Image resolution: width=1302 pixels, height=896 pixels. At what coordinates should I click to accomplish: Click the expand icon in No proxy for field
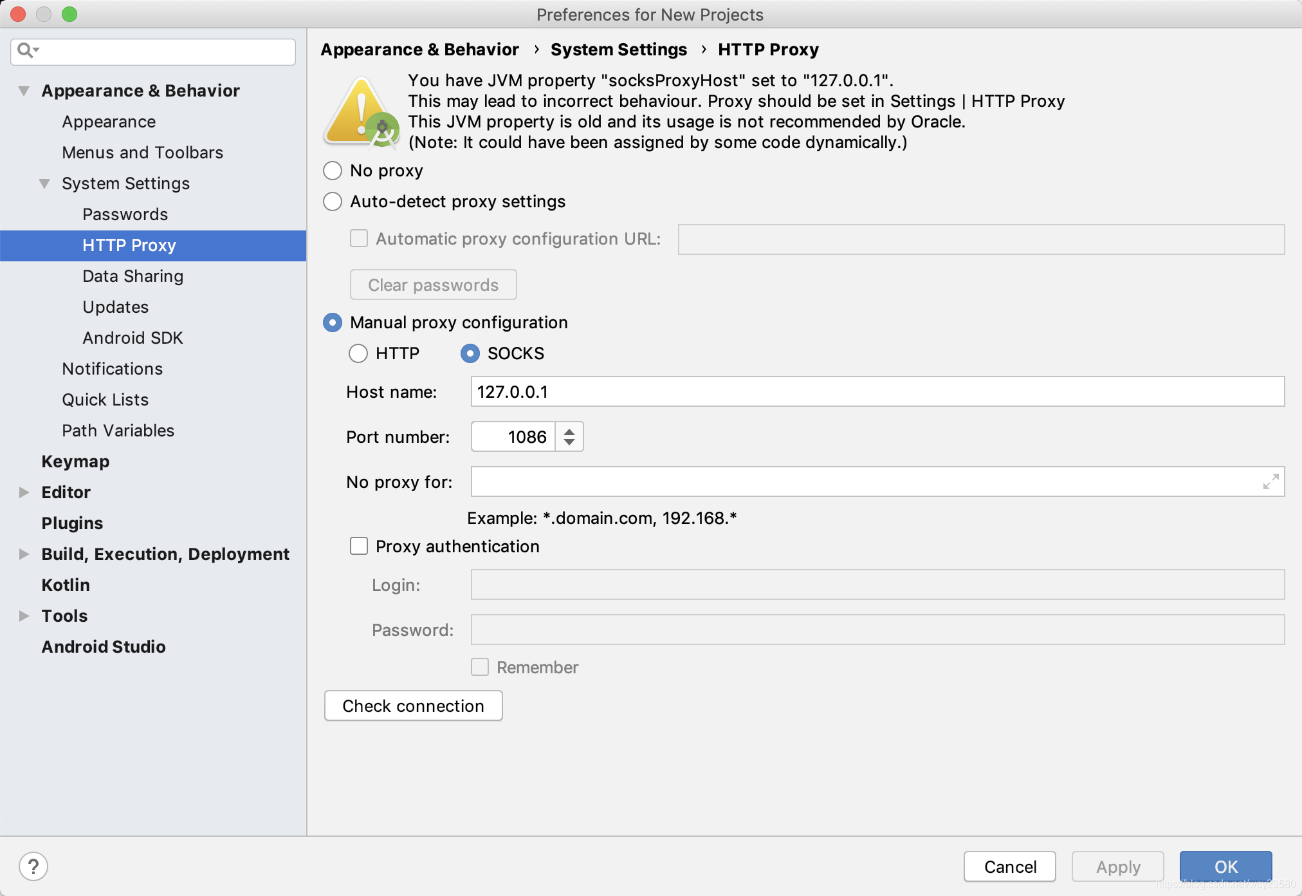pos(1270,481)
